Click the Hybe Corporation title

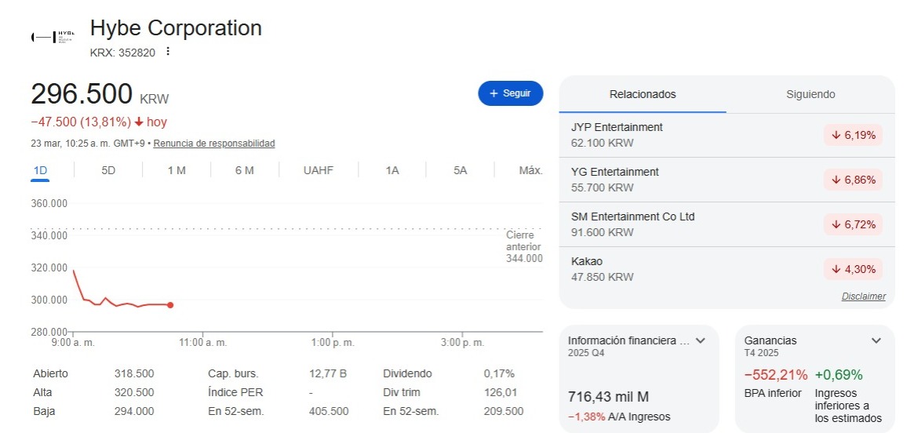coord(176,28)
